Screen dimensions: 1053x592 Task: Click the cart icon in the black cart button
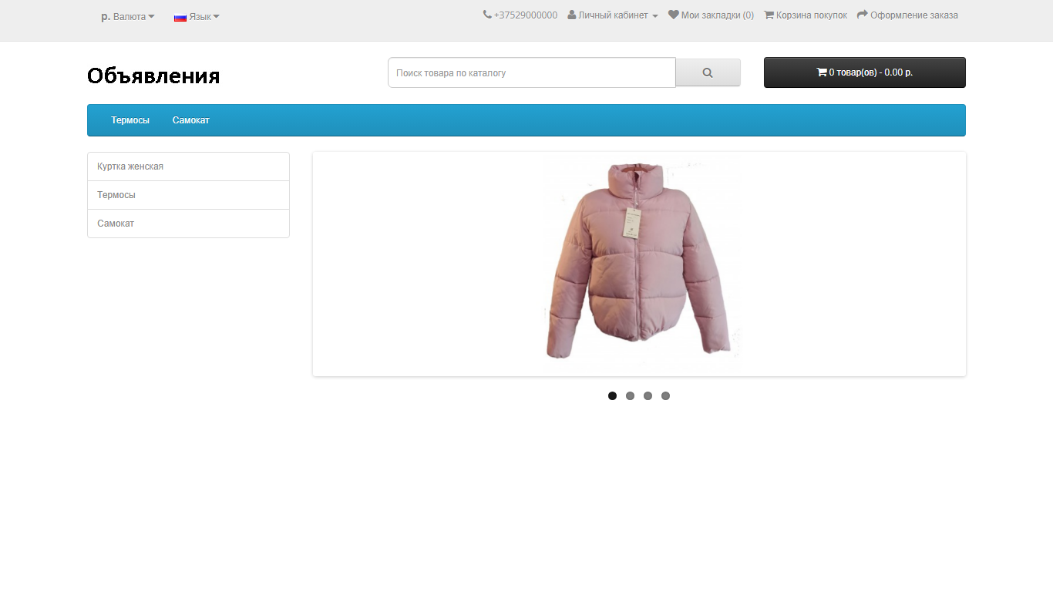coord(822,72)
